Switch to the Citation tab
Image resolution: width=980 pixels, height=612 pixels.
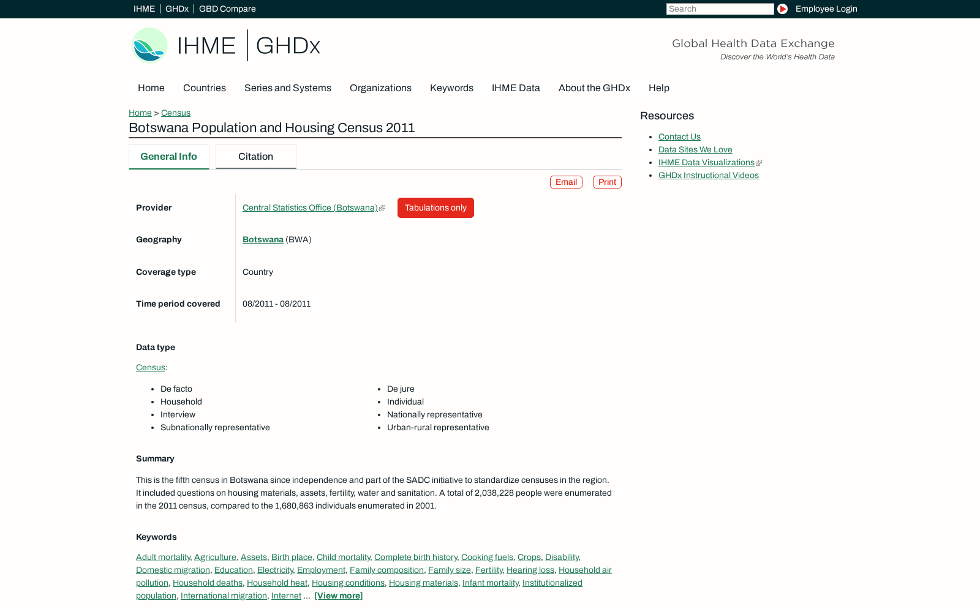tap(255, 157)
